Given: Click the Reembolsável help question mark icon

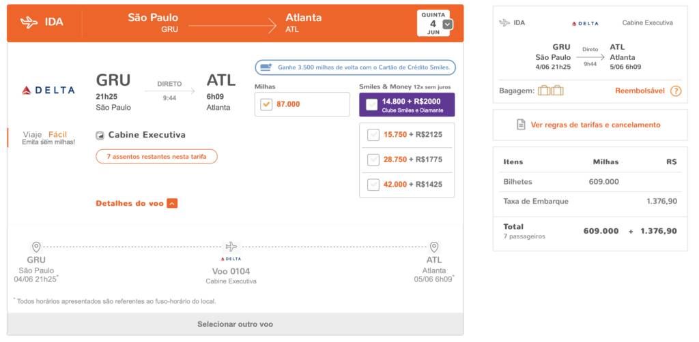Looking at the screenshot, I should tap(676, 91).
